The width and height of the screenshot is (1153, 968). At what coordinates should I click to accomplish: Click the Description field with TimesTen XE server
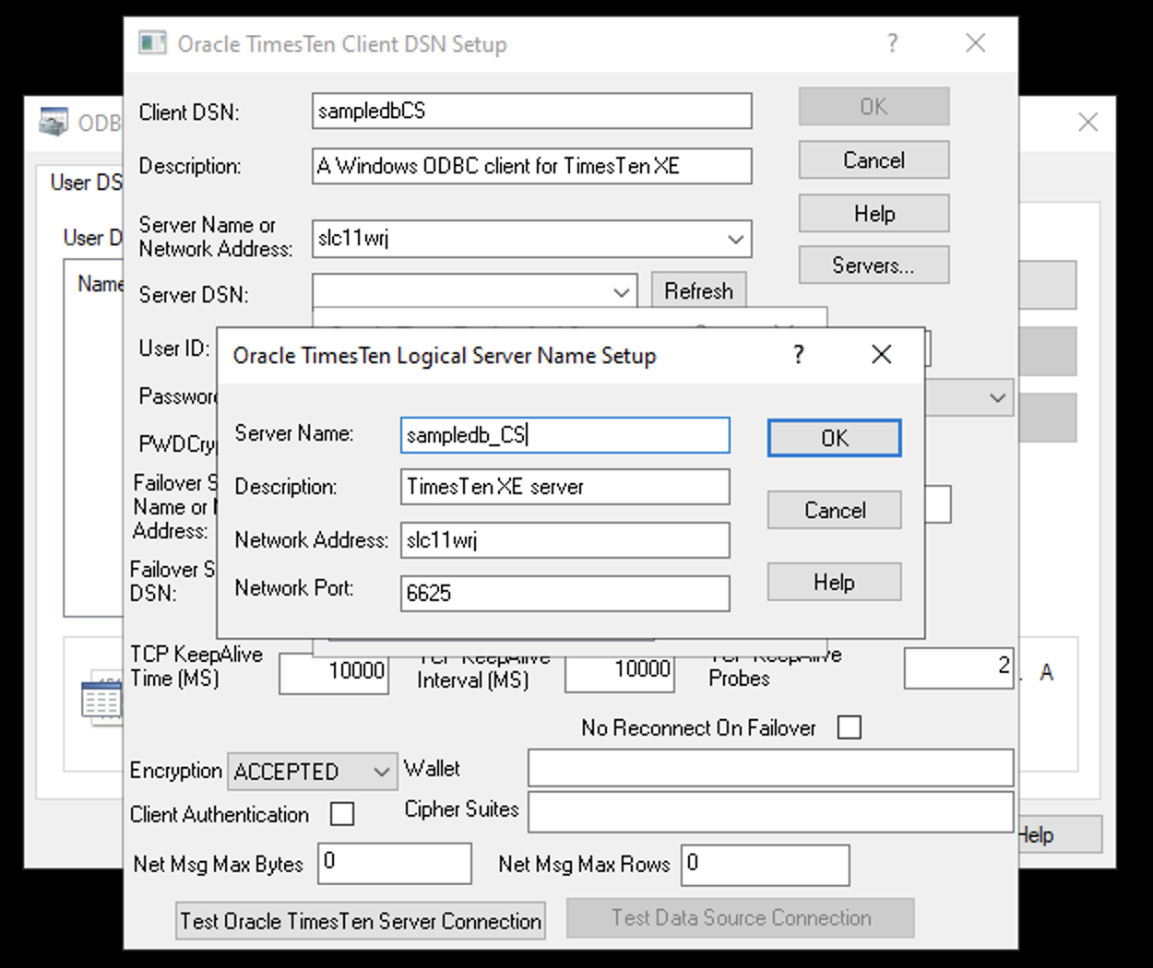[x=565, y=487]
